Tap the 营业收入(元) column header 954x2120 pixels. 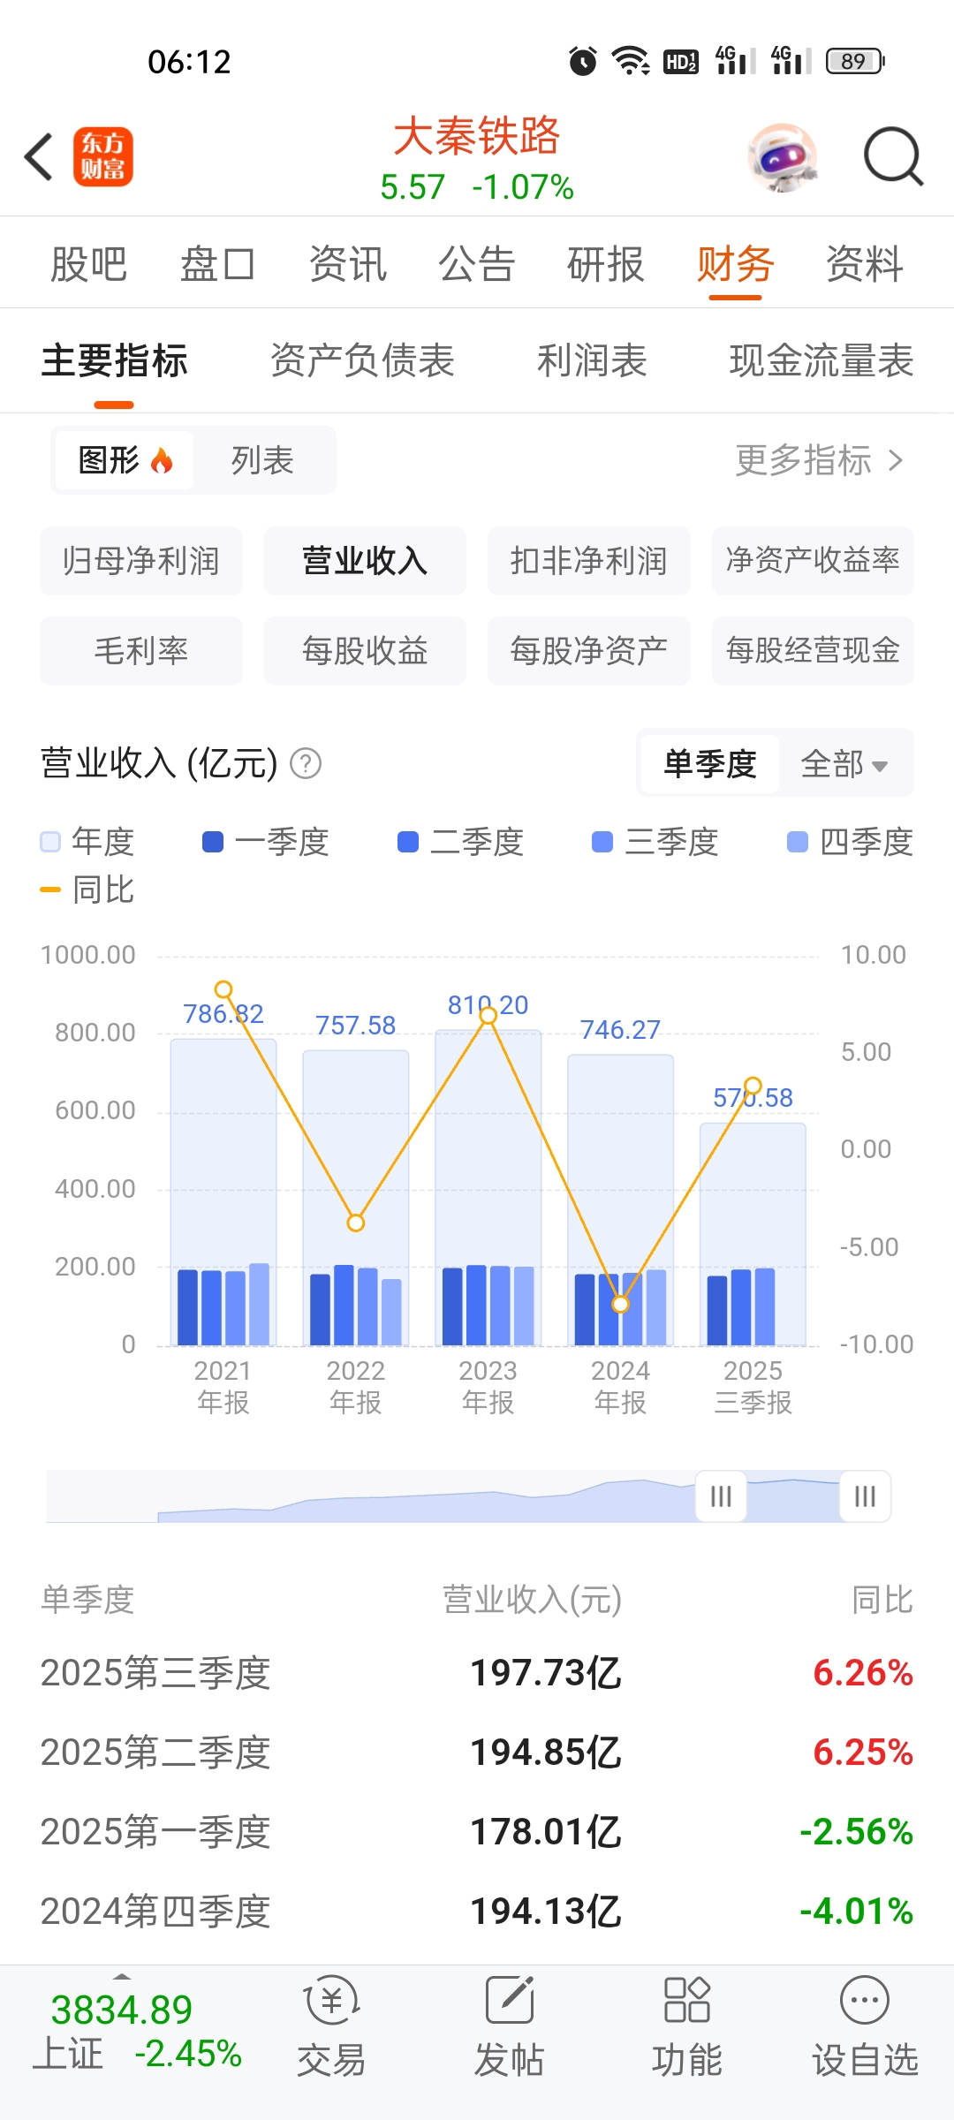[x=532, y=1600]
